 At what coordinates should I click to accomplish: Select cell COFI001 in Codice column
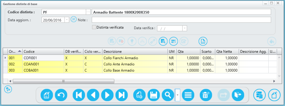pyautogui.click(x=43, y=58)
